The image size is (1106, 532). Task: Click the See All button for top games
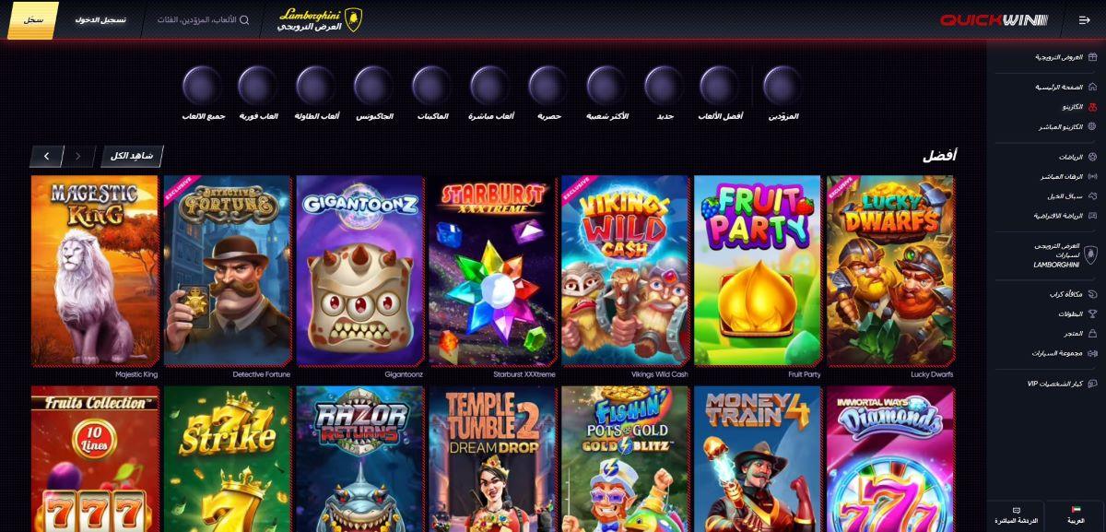pyautogui.click(x=133, y=156)
